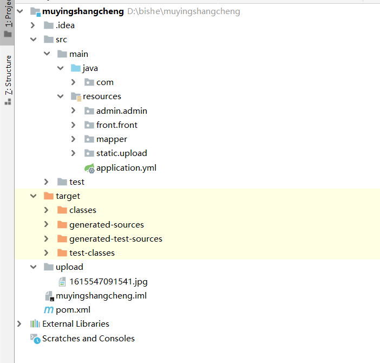
Task: Select the application.yml file name
Action: coord(126,168)
